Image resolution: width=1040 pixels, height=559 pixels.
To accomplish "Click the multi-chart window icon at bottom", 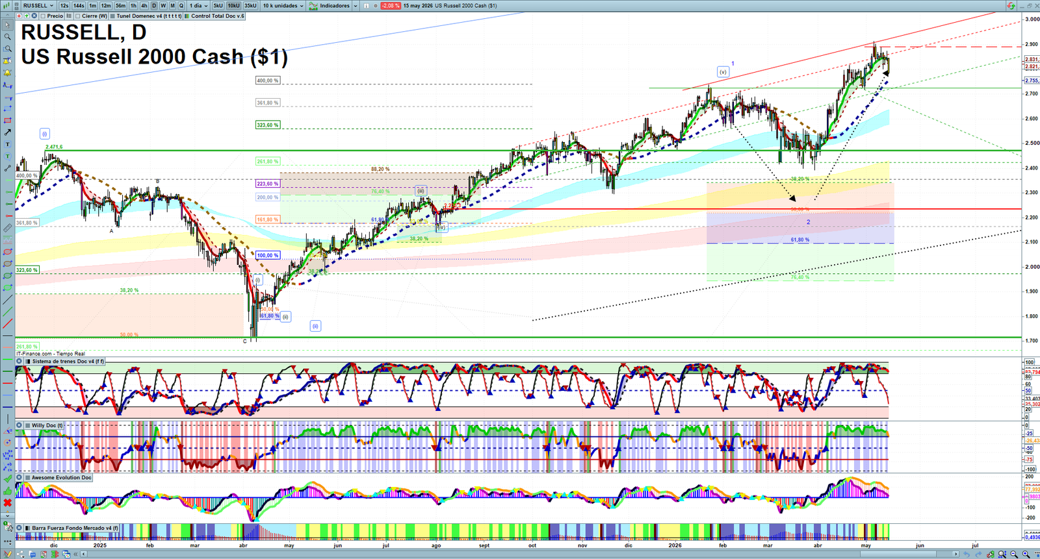I will [66, 554].
